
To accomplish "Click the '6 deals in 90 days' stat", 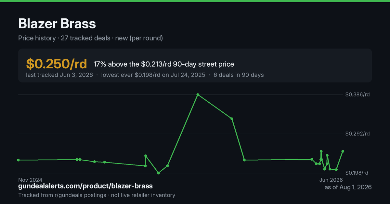I will tap(238, 75).
